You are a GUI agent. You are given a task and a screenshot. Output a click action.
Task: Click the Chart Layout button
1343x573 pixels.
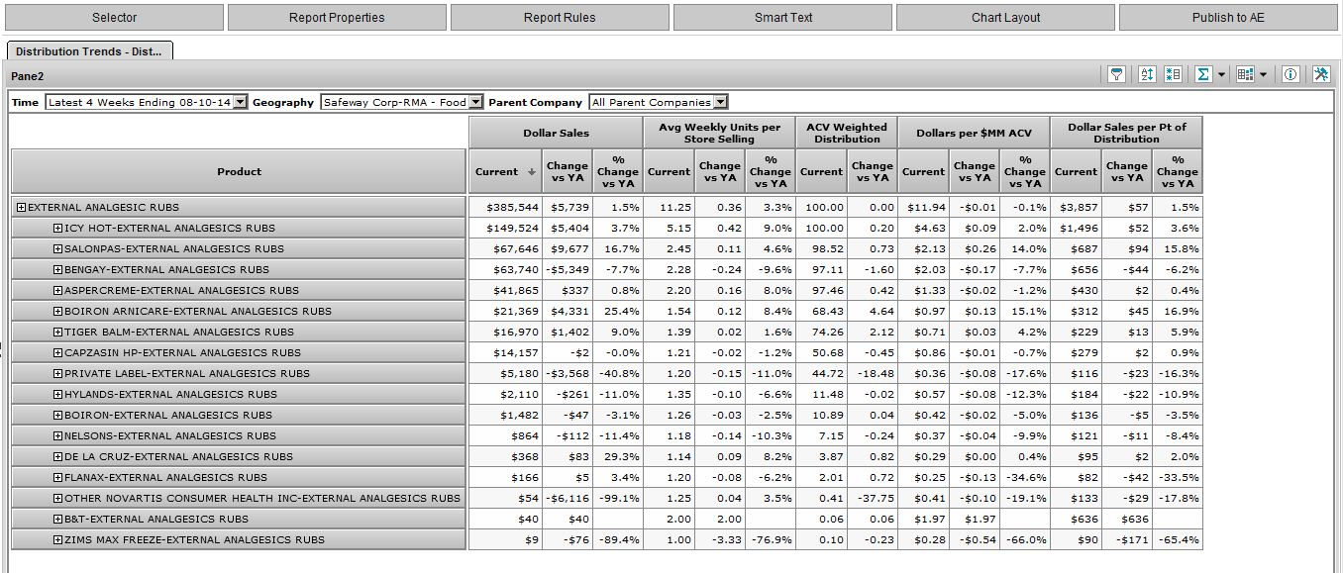pyautogui.click(x=1005, y=17)
